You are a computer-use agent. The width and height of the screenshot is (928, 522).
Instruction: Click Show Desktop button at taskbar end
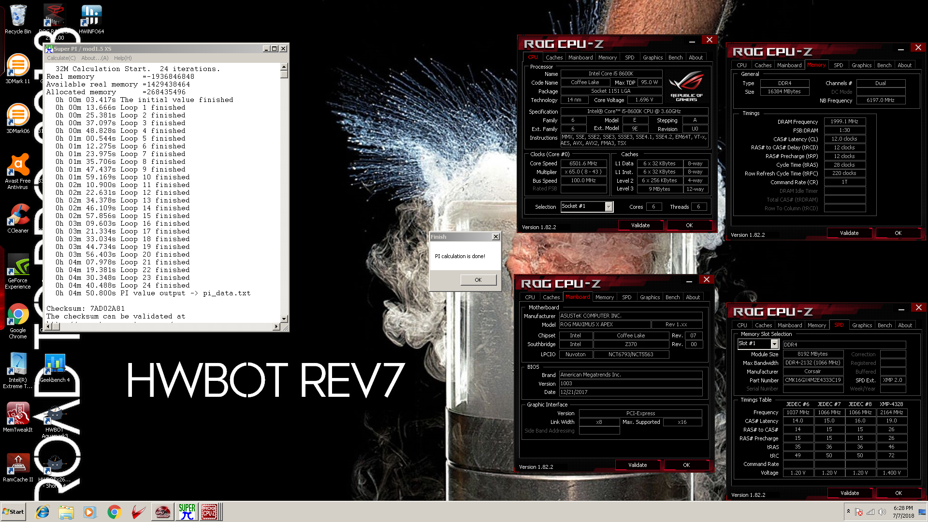click(x=923, y=512)
